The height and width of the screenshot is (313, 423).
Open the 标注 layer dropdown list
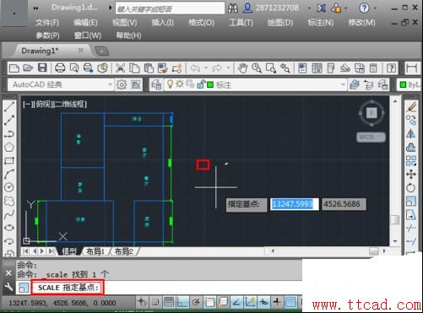pos(343,84)
